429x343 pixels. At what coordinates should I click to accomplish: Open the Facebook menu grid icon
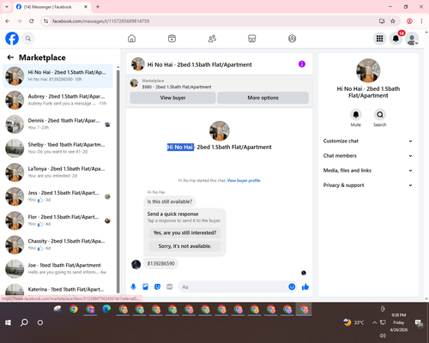(379, 39)
